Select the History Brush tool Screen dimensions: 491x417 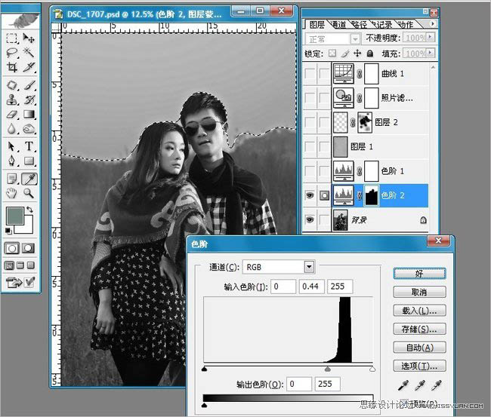(x=29, y=100)
